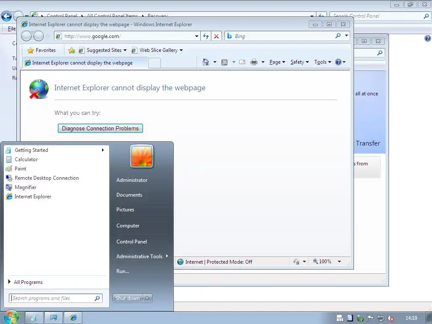Click the Add to Favorites Bar star icon
This screenshot has width=432, height=324.
point(72,50)
